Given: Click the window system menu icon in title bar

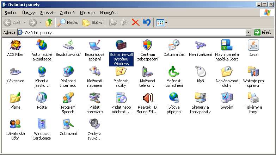Looking at the screenshot, I should [x=5, y=4].
